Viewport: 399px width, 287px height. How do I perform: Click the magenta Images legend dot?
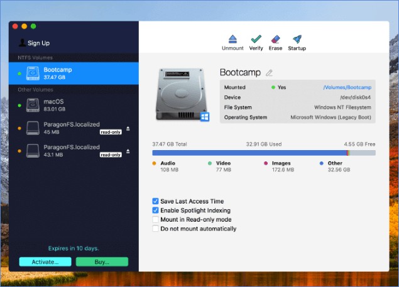point(266,163)
